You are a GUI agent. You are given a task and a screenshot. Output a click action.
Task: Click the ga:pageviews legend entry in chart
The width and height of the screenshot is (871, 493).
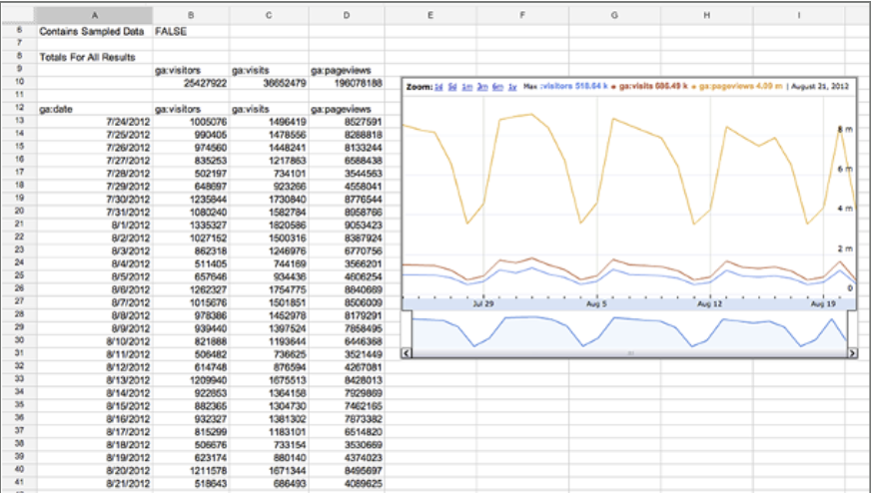[x=738, y=87]
